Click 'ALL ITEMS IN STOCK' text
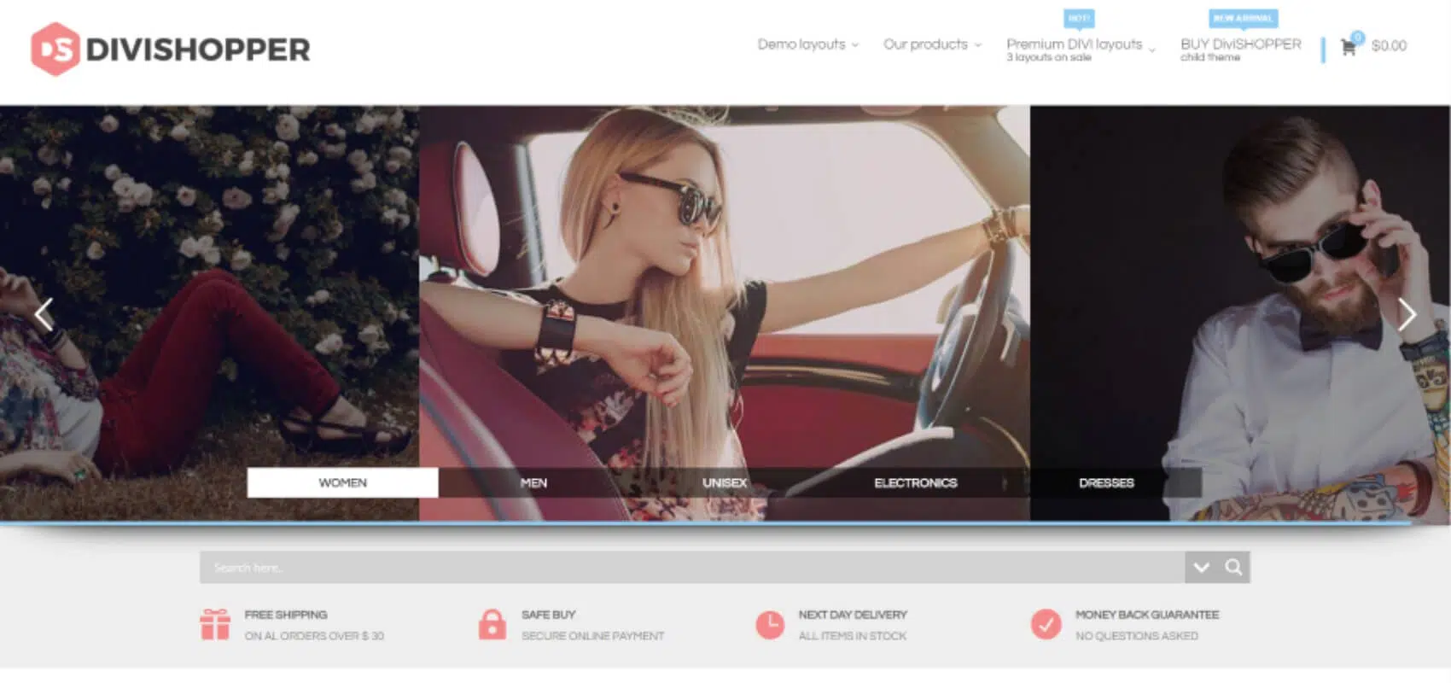Screen dimensions: 1451x683 click(853, 636)
